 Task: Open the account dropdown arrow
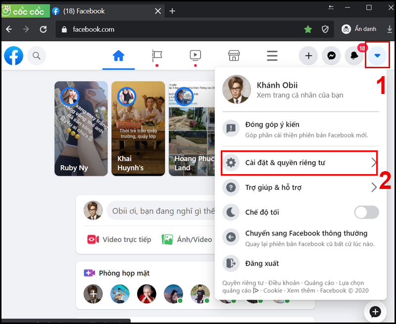(377, 56)
